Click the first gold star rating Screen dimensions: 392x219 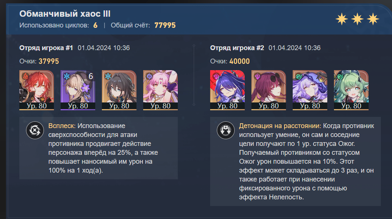[342, 19]
